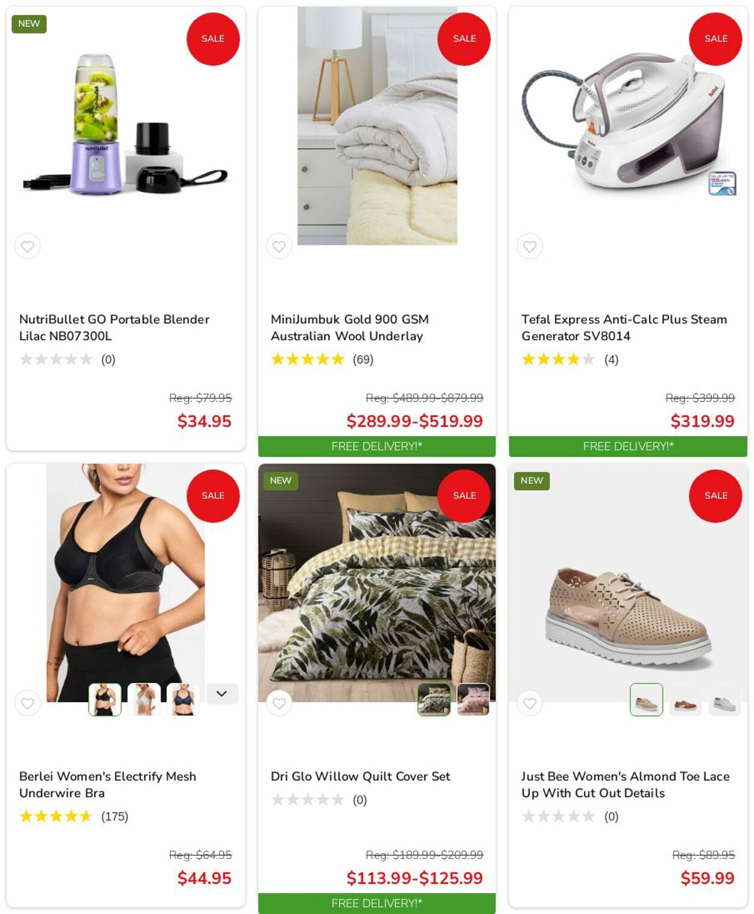Select grey Just Bee shoe variant

coord(724,700)
